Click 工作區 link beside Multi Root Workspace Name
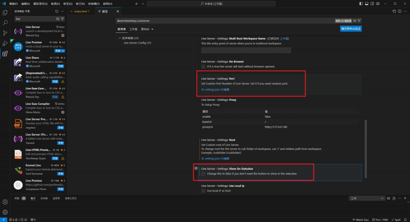The image size is (410, 222). pos(284,39)
